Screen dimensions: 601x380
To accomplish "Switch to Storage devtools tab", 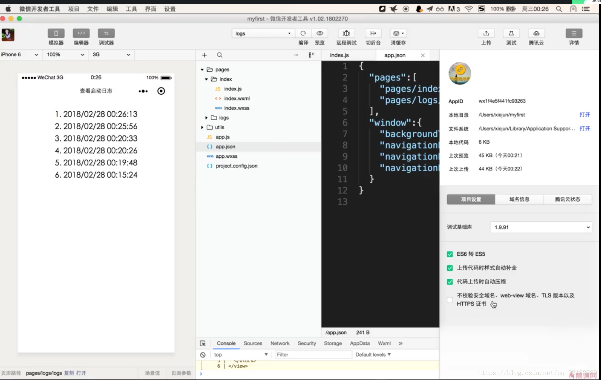I will pos(333,344).
